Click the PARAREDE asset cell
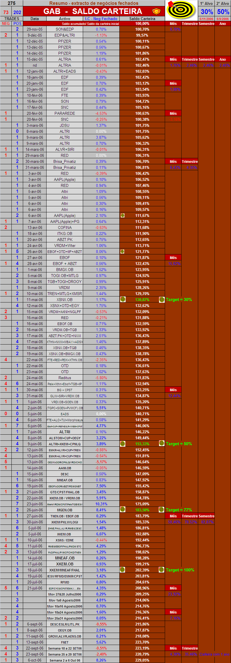The width and height of the screenshot is (231, 663). tap(65, 113)
